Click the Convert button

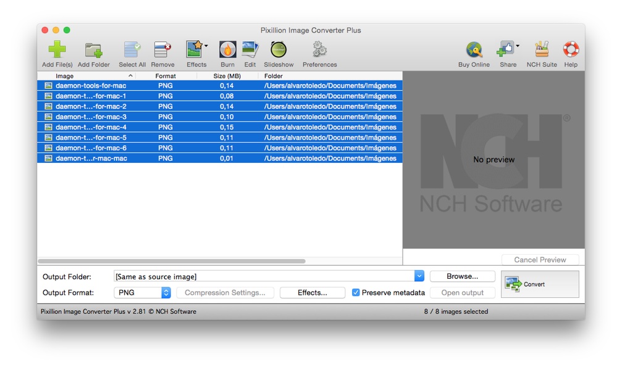pyautogui.click(x=540, y=284)
